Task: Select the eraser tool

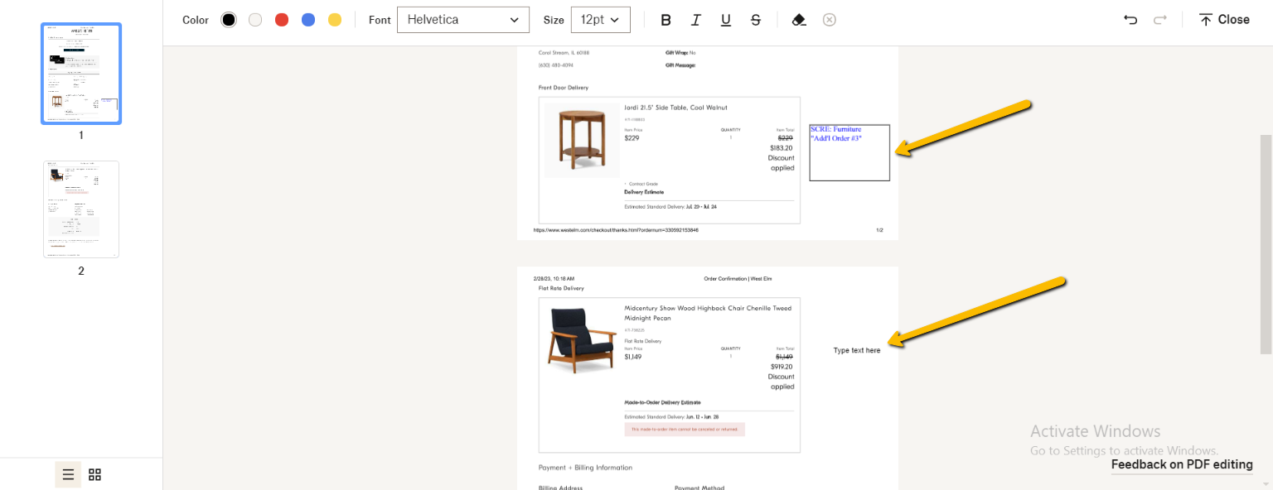Action: pyautogui.click(x=799, y=20)
